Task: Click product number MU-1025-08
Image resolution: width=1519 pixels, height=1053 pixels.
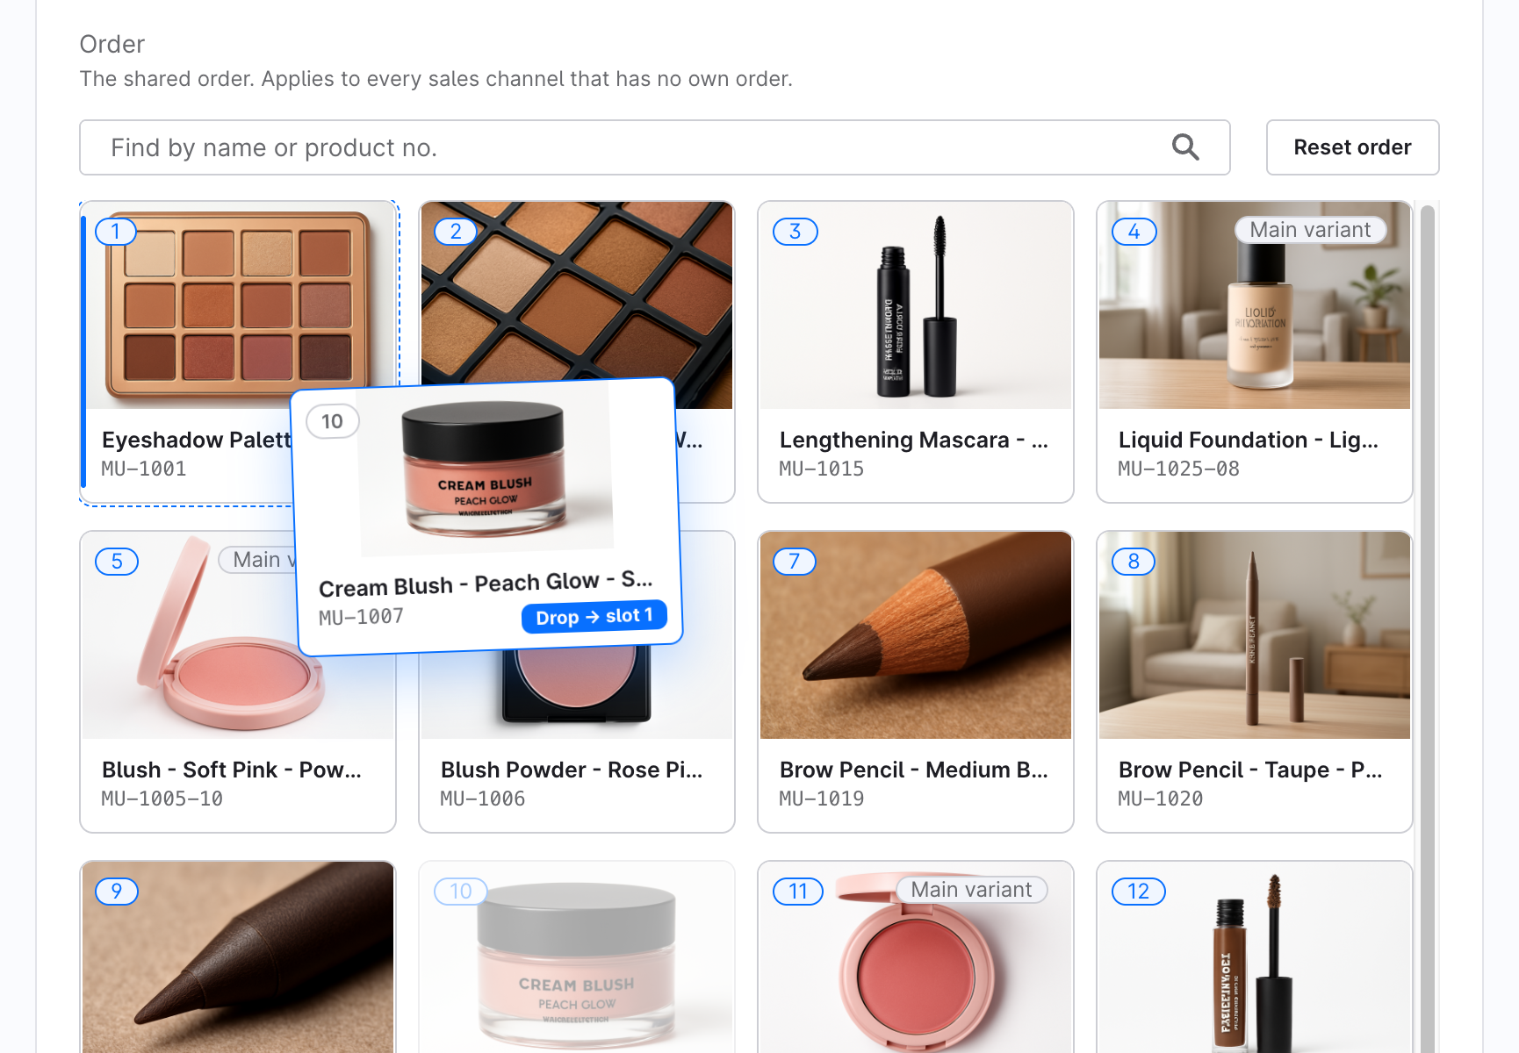Action: [x=1178, y=469]
